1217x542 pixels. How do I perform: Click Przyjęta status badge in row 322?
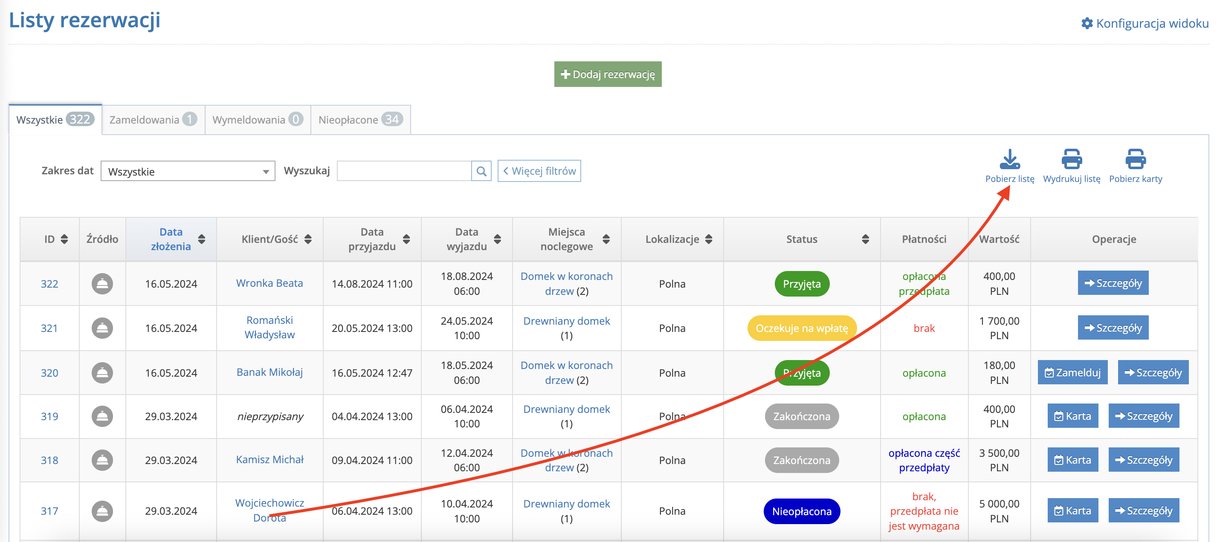tap(801, 284)
